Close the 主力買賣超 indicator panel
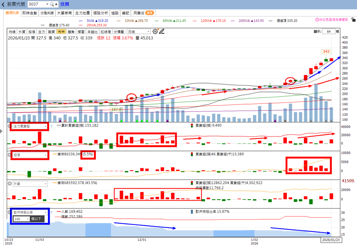The height and width of the screenshot is (246, 357). click(10, 126)
